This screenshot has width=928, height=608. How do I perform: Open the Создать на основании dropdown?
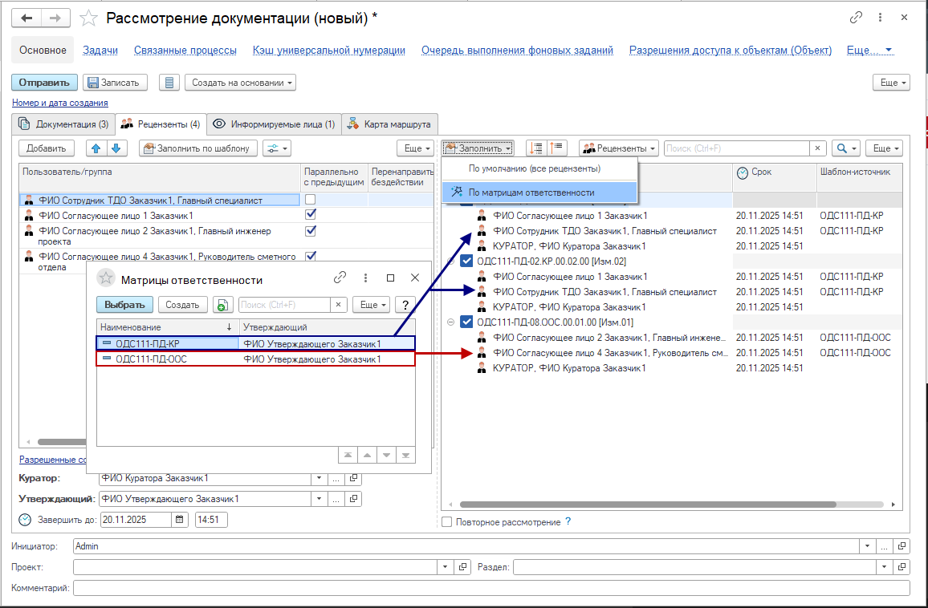[x=240, y=83]
